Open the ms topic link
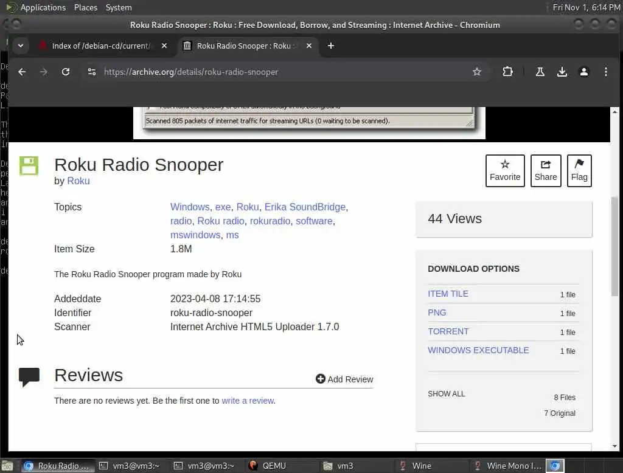 tap(232, 235)
